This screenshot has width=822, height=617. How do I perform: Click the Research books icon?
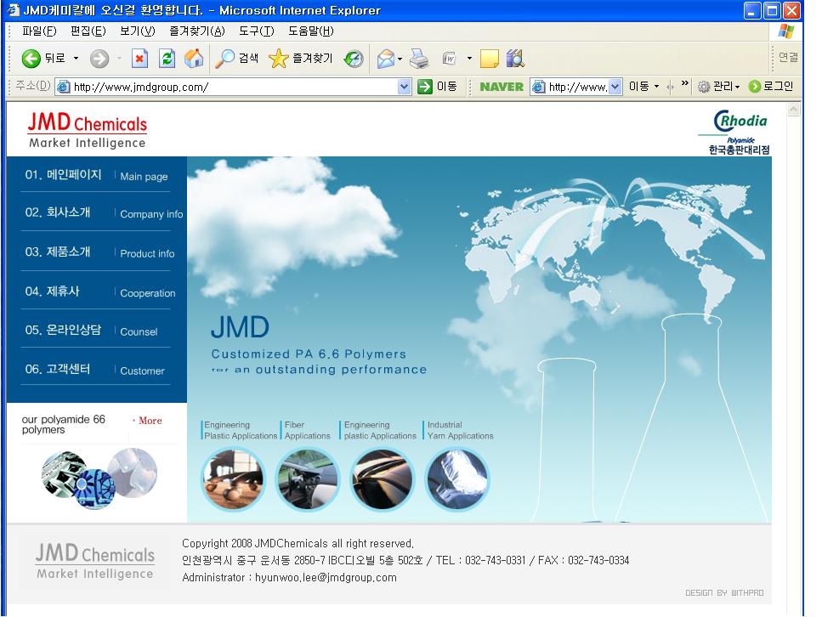515,58
